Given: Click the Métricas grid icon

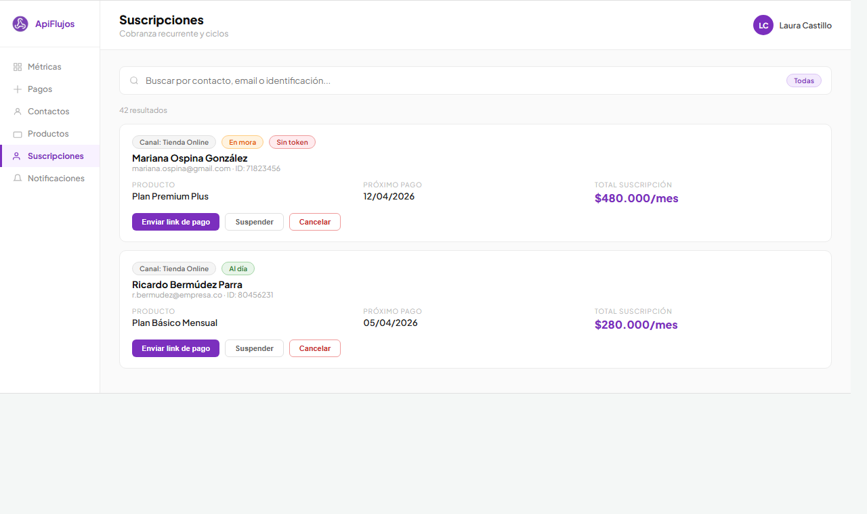Looking at the screenshot, I should [18, 67].
